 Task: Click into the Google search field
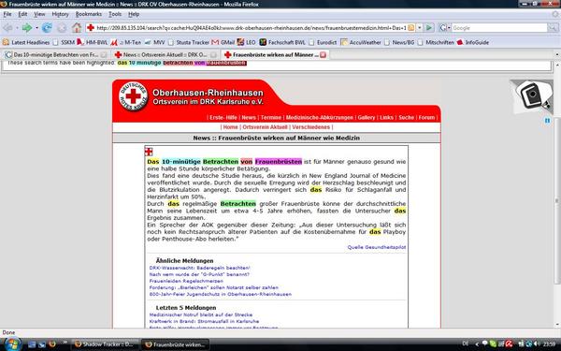tap(499, 27)
